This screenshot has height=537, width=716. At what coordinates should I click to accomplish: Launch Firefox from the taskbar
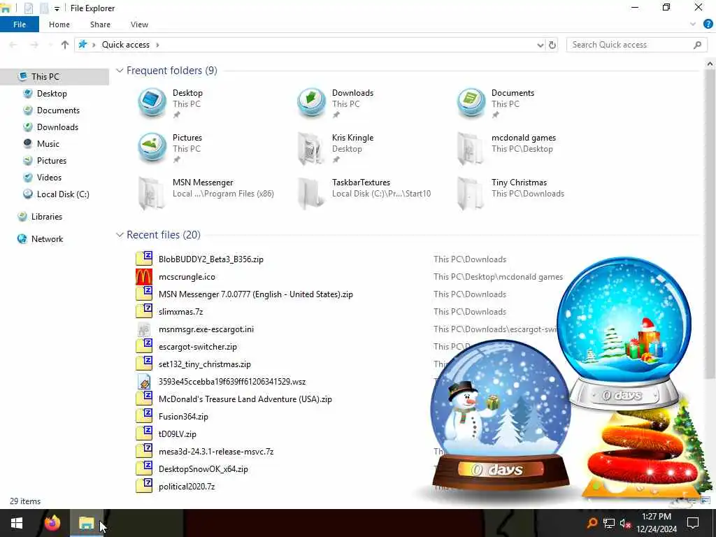click(52, 523)
